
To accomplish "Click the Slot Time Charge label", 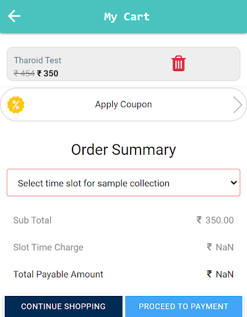I will 48,247.
